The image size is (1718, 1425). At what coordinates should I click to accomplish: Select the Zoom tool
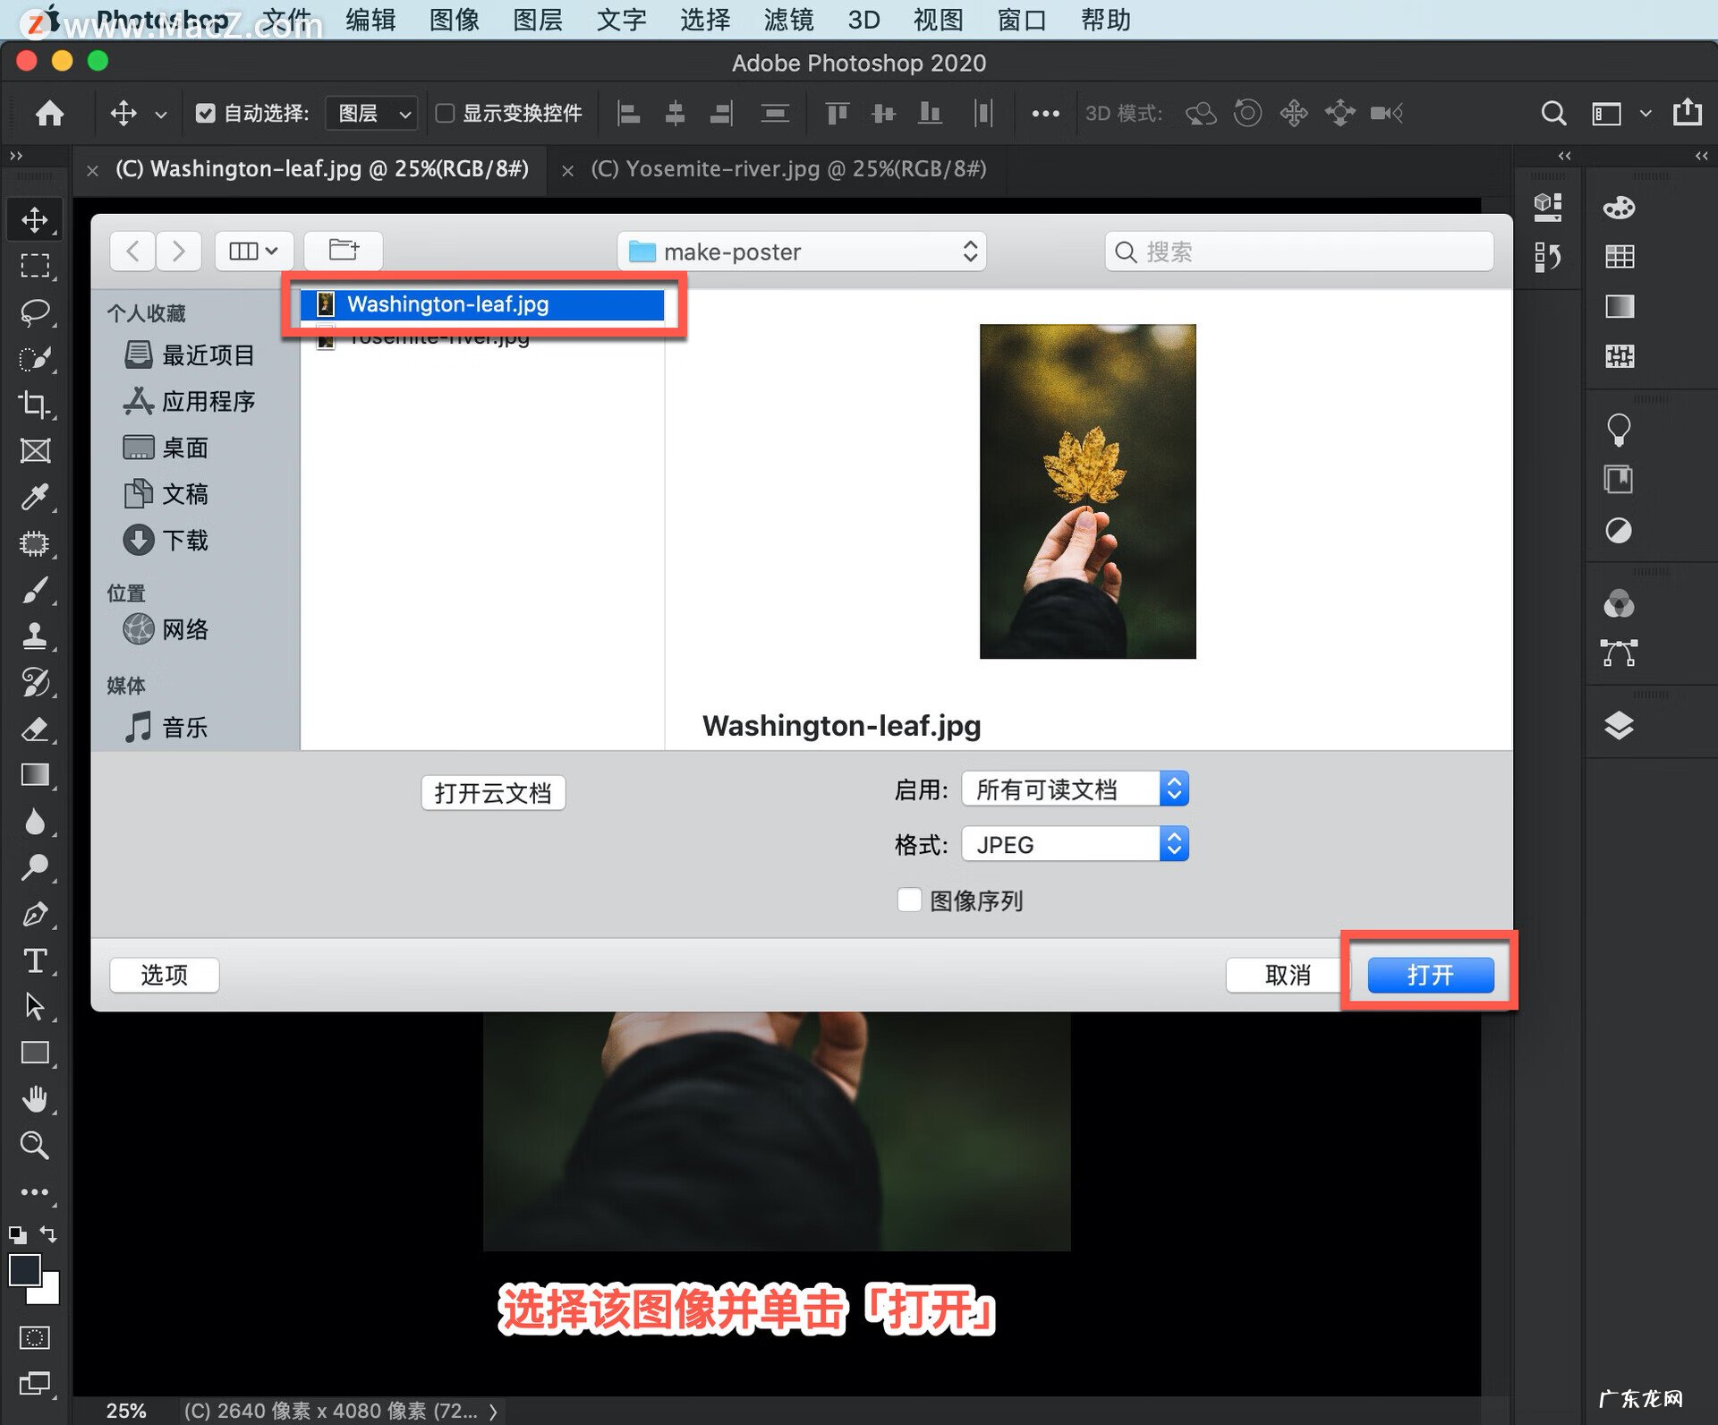(36, 1146)
